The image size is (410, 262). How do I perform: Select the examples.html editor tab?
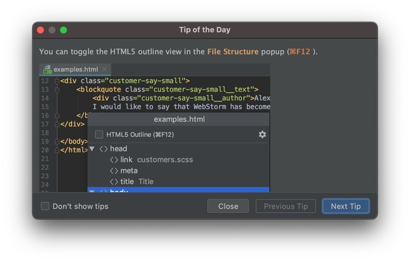(x=75, y=69)
